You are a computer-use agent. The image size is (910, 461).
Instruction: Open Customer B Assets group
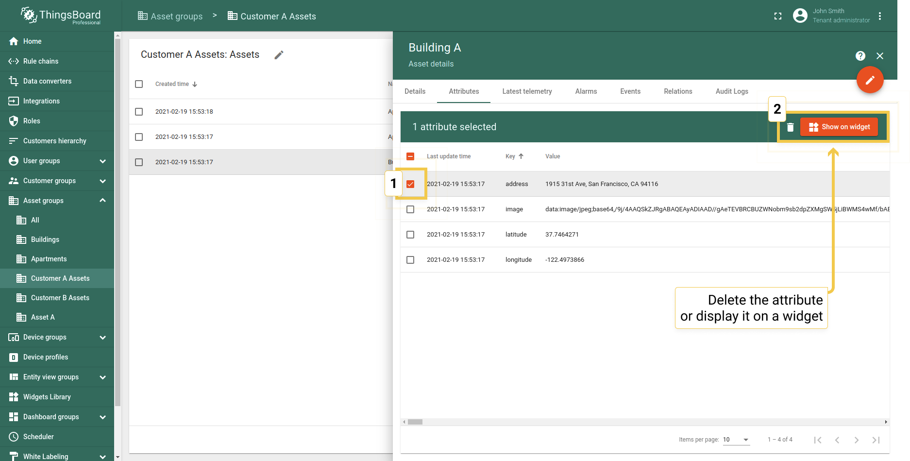pyautogui.click(x=57, y=298)
